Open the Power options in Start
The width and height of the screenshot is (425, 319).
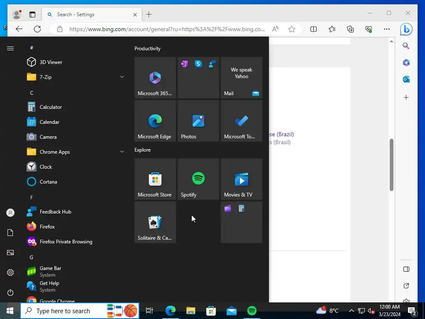point(10,292)
